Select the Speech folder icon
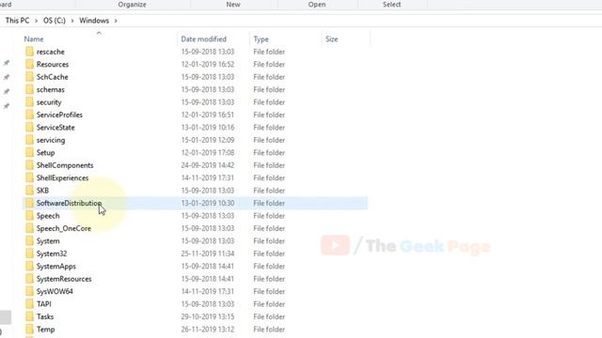602x338 pixels. click(29, 216)
